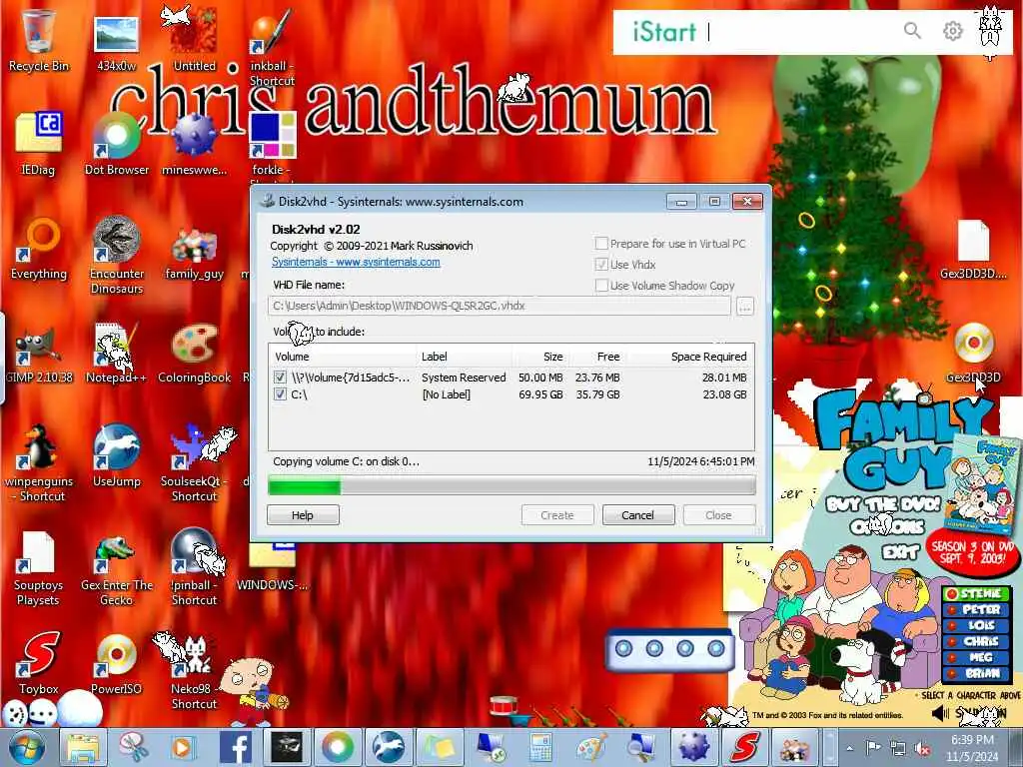Click the Cancel button in Disk2vhd
This screenshot has height=767, width=1023.
point(638,514)
